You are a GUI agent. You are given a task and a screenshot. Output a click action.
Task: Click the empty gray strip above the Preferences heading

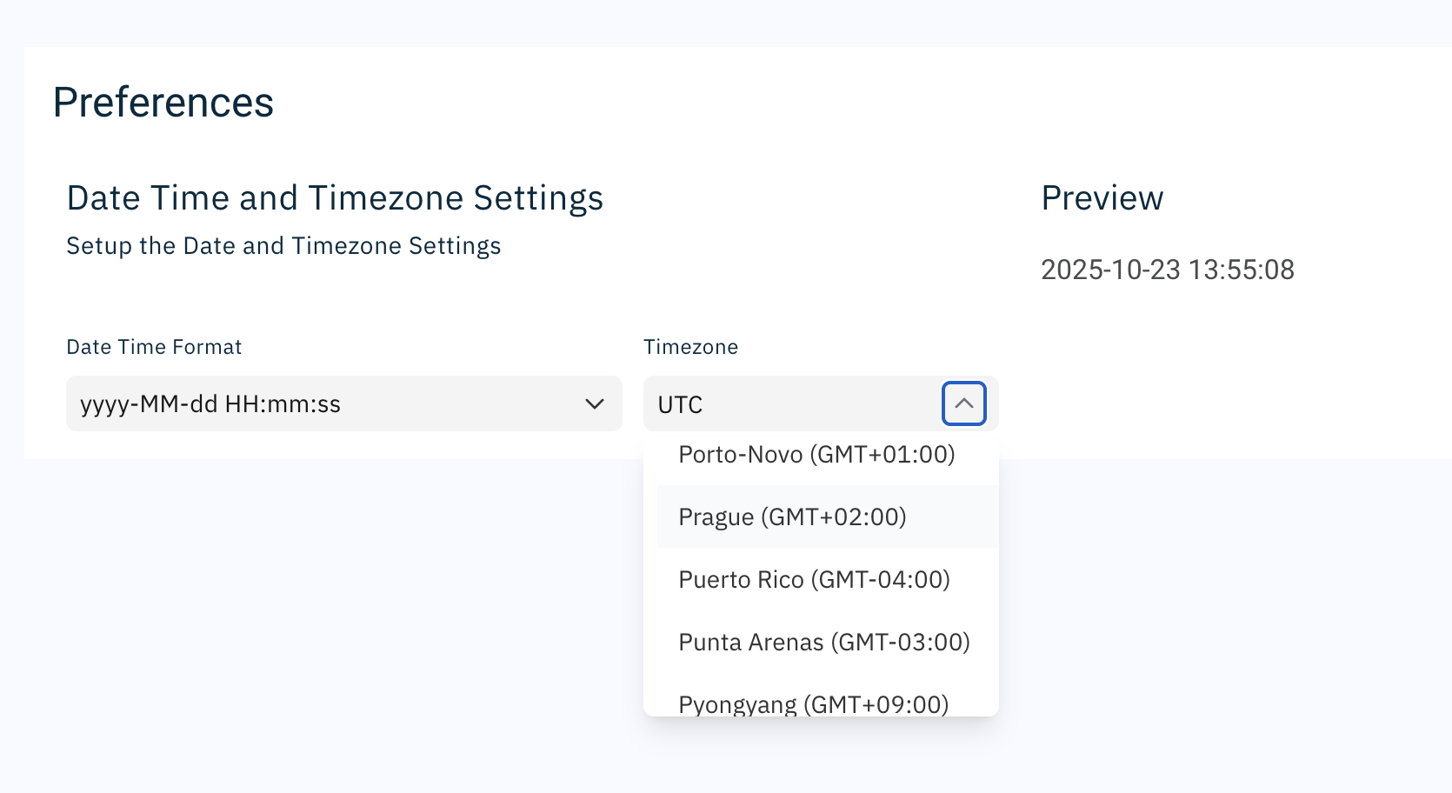tap(696, 23)
